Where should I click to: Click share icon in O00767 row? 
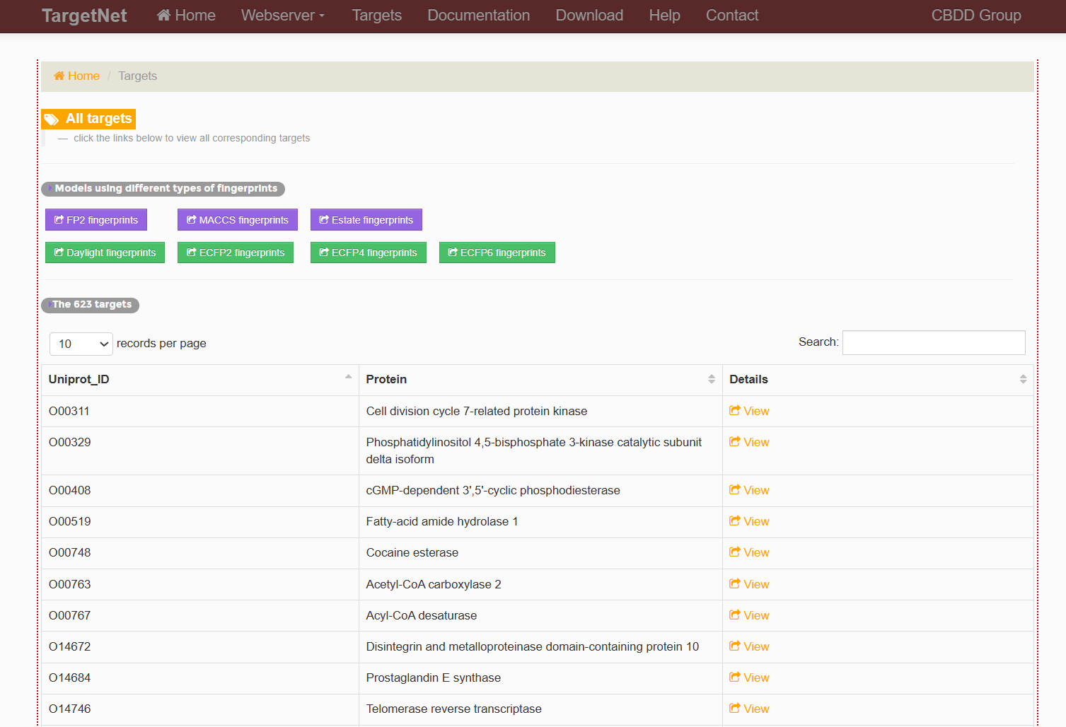tap(735, 615)
